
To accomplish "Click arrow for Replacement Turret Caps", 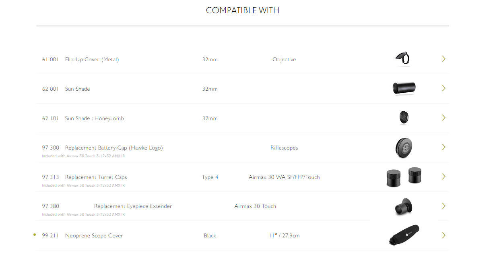I will click(x=444, y=177).
